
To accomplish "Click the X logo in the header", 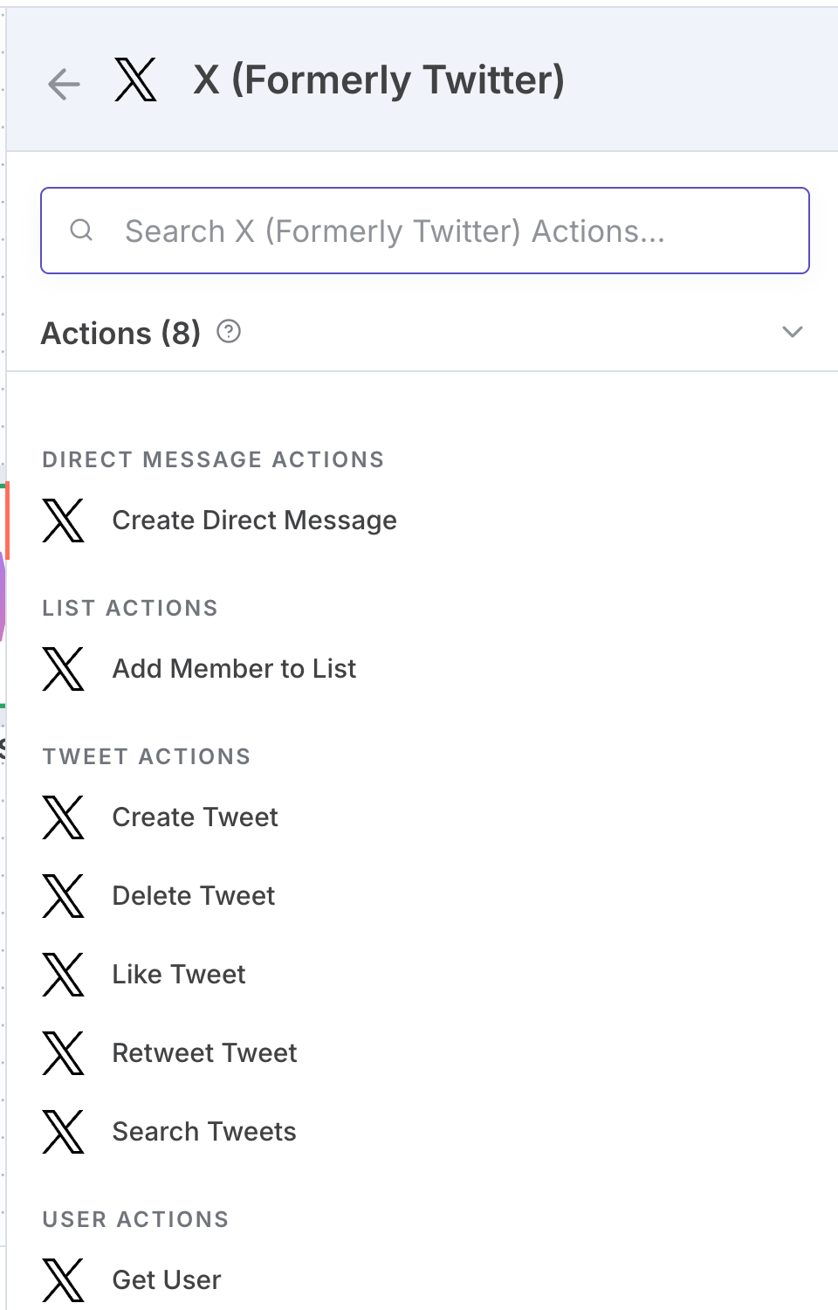I will coord(136,79).
